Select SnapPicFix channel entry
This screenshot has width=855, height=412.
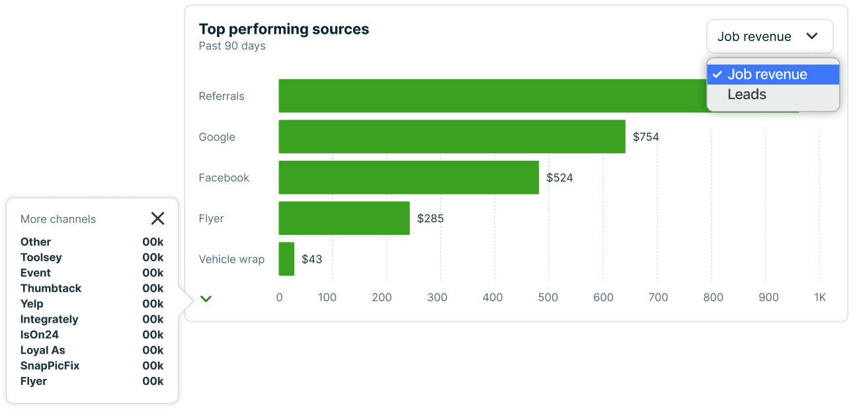click(50, 366)
